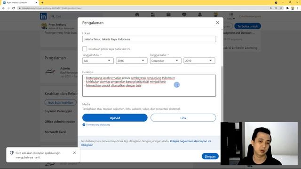Open browser extensions puzzle icon

[x=287, y=8]
